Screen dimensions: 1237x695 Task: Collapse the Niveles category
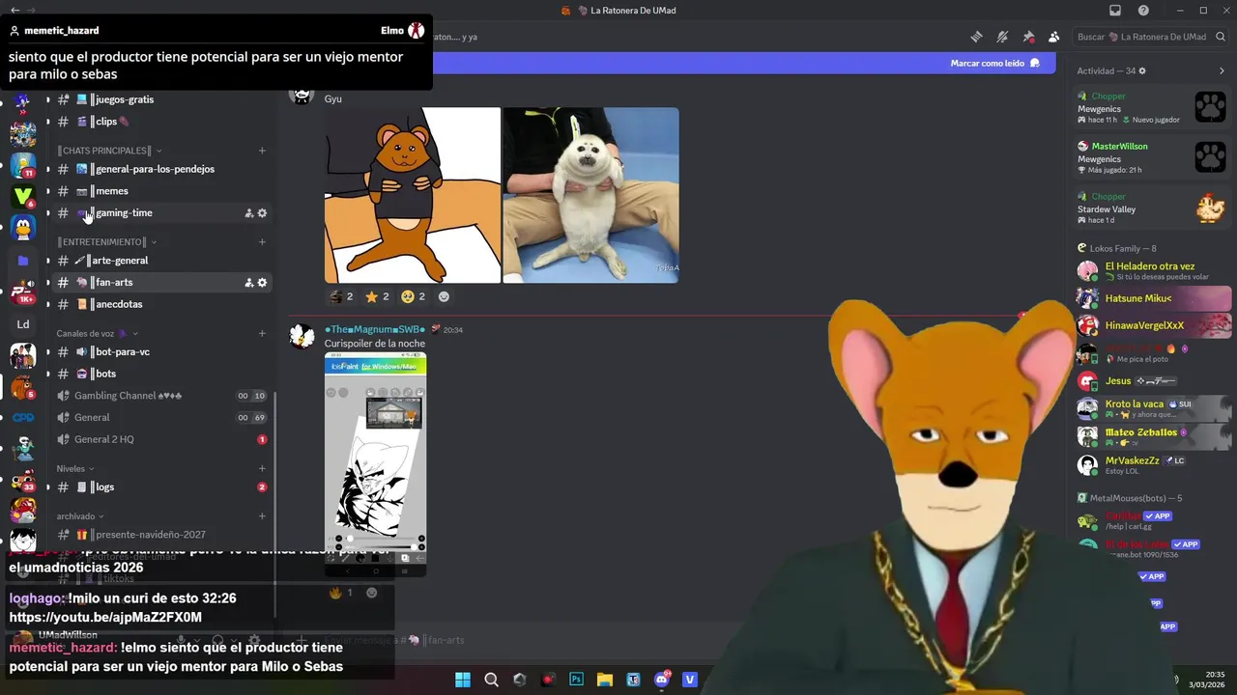tap(75, 468)
